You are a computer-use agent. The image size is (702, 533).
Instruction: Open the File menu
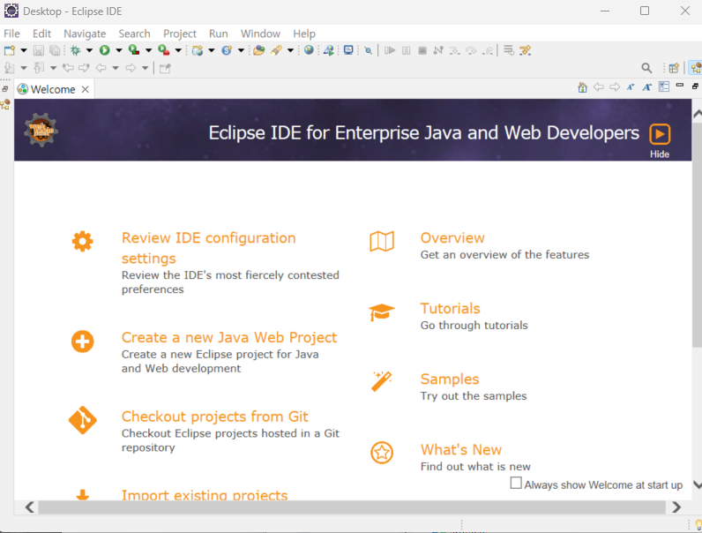click(x=11, y=34)
